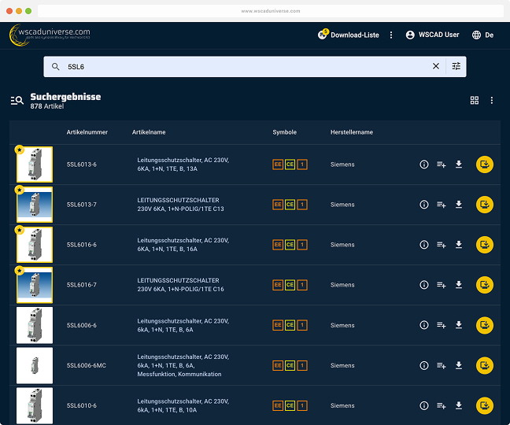Clear the search field with the X icon
Viewport: 510px width, 425px height.
pyautogui.click(x=436, y=67)
